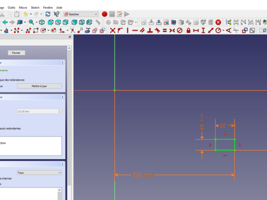Open the Sketch menu

coord(35,8)
